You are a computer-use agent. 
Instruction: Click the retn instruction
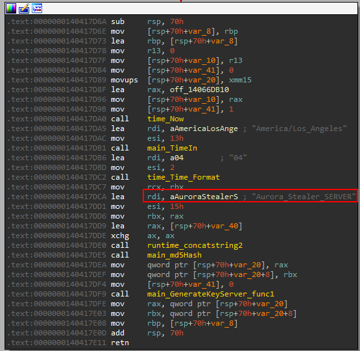tap(120, 343)
